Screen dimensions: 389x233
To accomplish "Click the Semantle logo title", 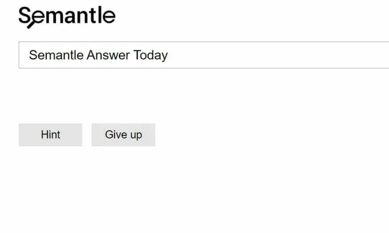I will pos(67,17).
